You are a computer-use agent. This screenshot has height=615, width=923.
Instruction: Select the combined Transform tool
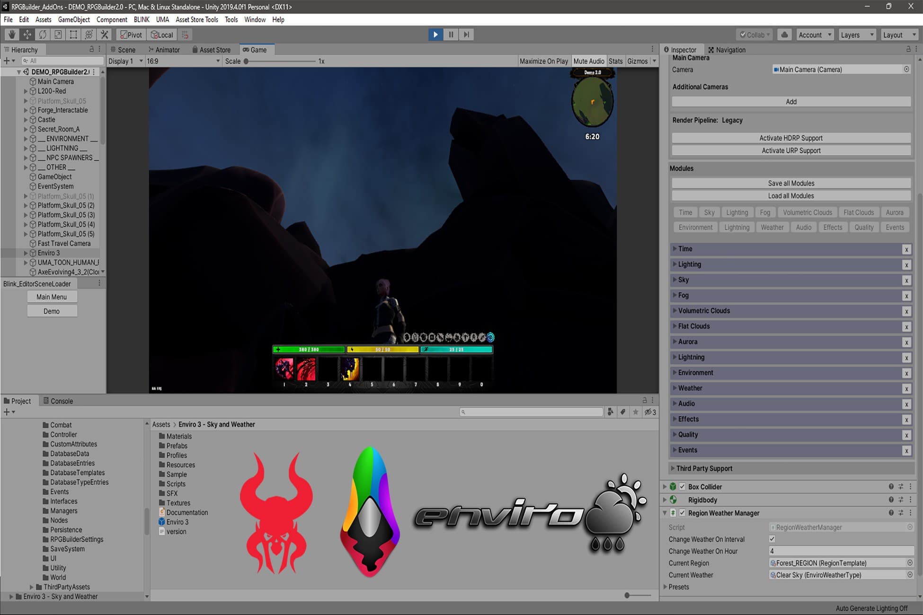(89, 35)
